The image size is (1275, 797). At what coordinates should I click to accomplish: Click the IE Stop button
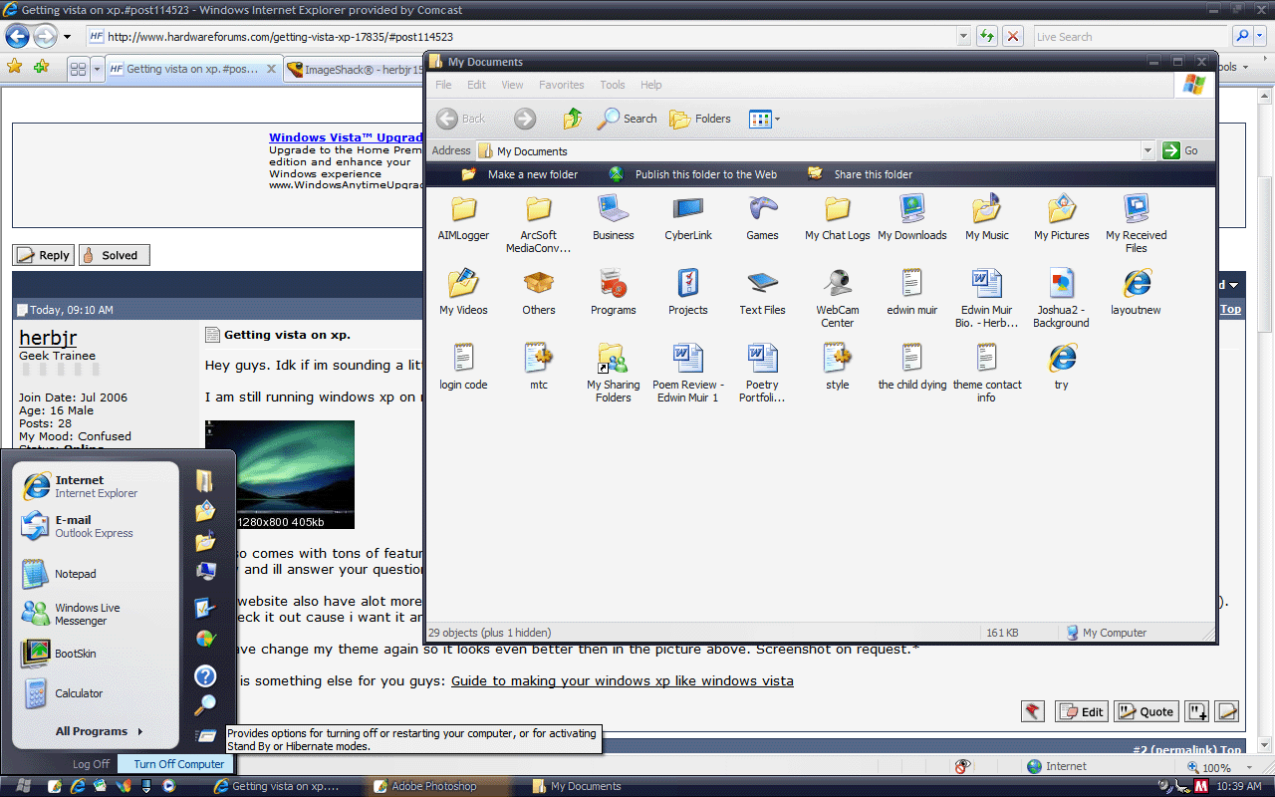[x=1013, y=36]
